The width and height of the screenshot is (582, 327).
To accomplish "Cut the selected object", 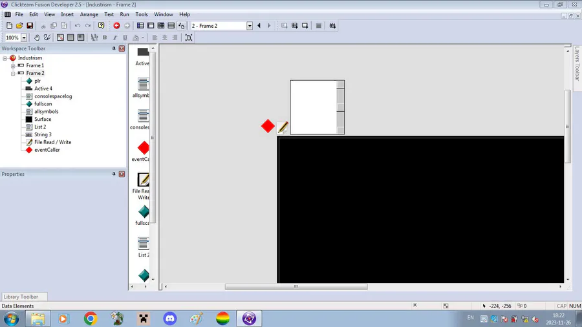I will pos(43,26).
